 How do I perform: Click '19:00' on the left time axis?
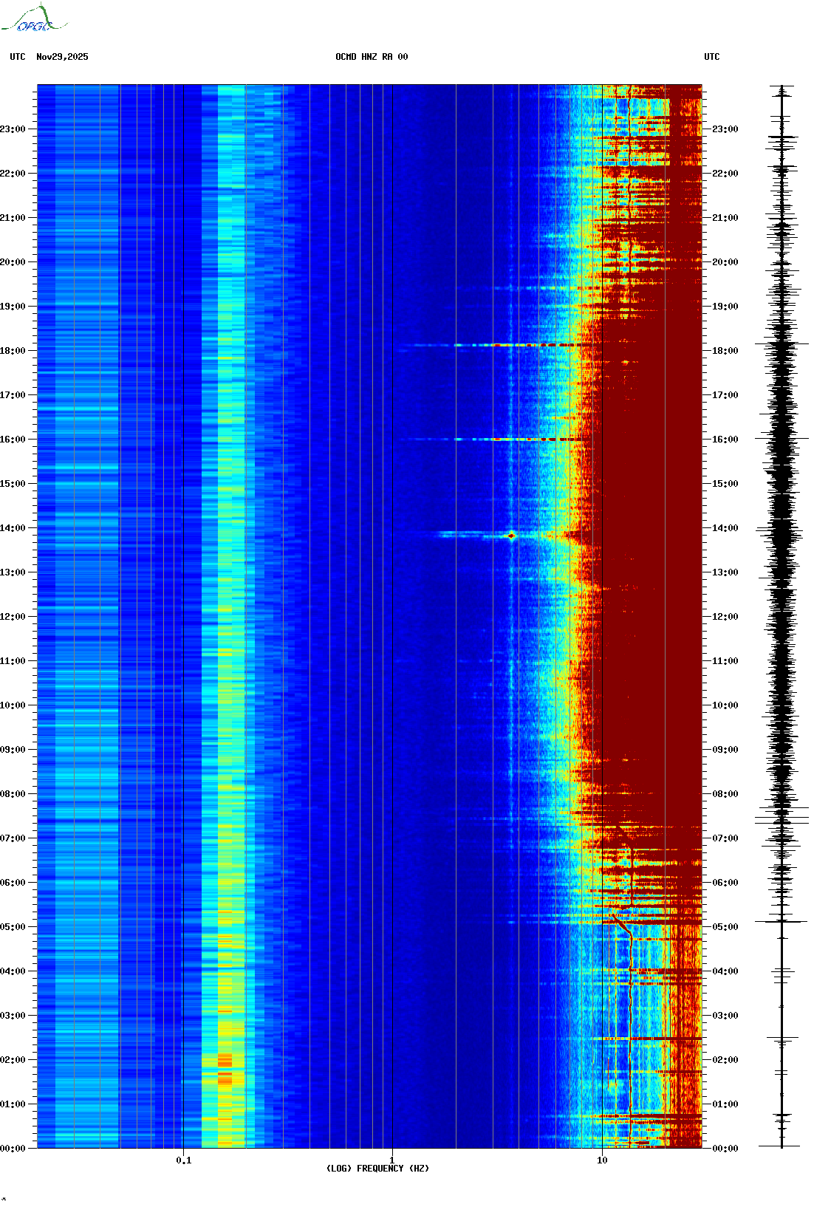(x=13, y=307)
